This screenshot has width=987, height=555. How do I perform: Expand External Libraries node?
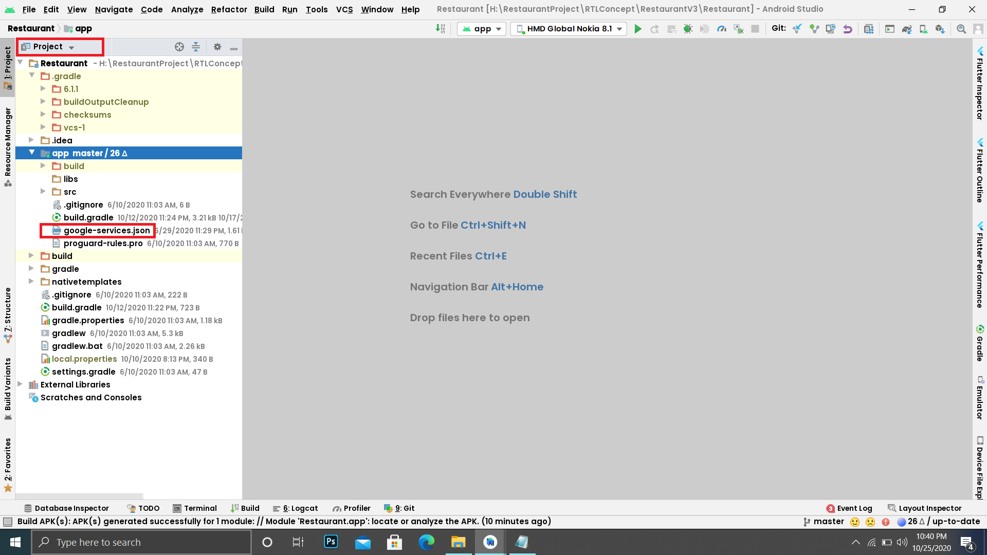click(20, 384)
